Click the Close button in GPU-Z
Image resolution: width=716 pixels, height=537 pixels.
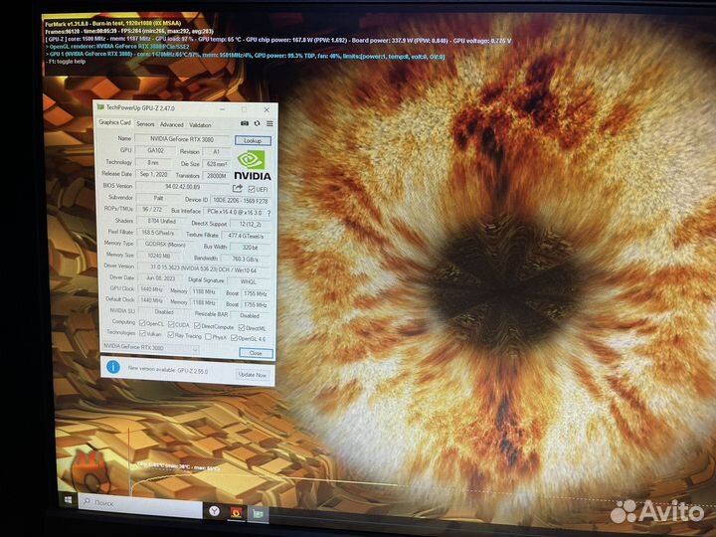coord(256,353)
